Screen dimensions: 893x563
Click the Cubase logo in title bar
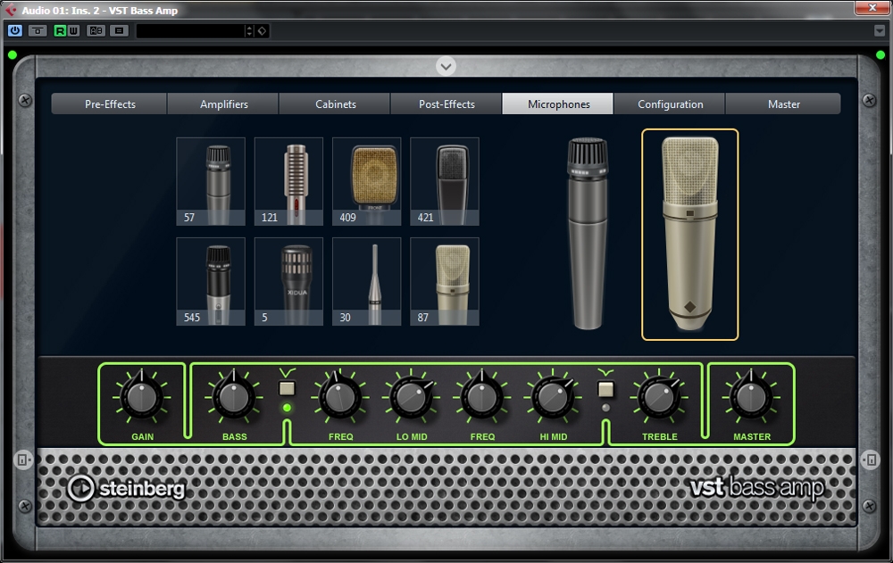(11, 10)
